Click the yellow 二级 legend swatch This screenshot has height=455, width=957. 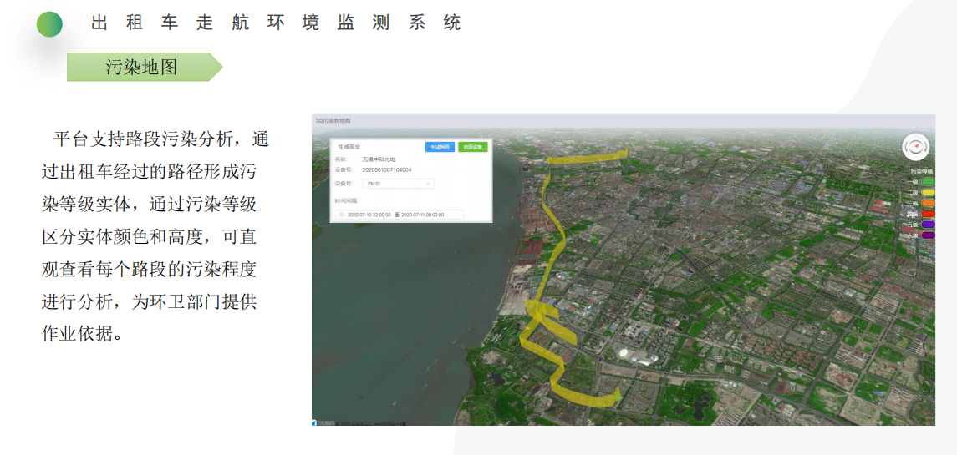(x=928, y=193)
